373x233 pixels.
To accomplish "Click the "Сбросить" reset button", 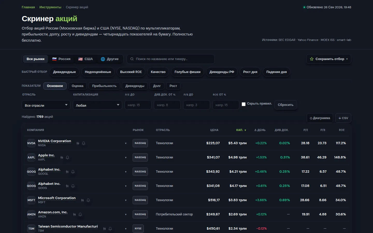I will pos(286,105).
